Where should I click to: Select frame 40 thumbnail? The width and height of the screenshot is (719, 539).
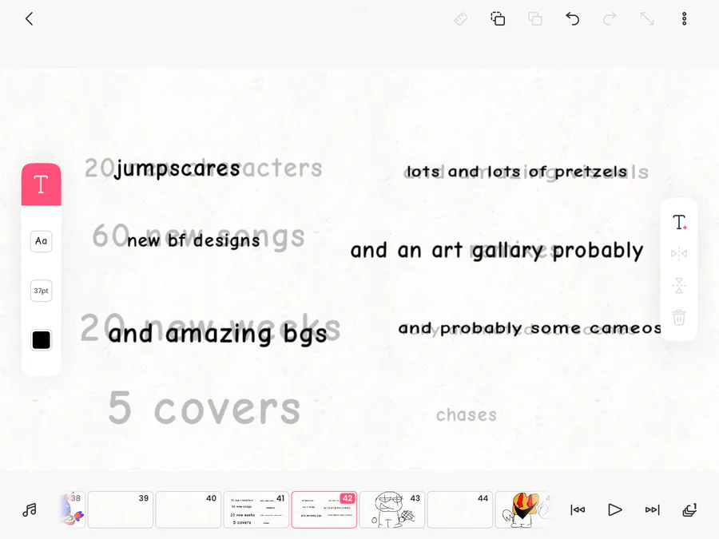(x=189, y=509)
